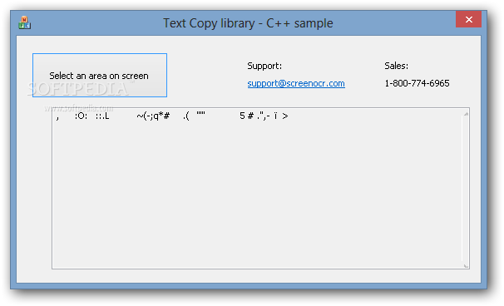Place cursor in the ~(-;q*# recognized text
Screen dimensions: 504x306
click(x=153, y=116)
